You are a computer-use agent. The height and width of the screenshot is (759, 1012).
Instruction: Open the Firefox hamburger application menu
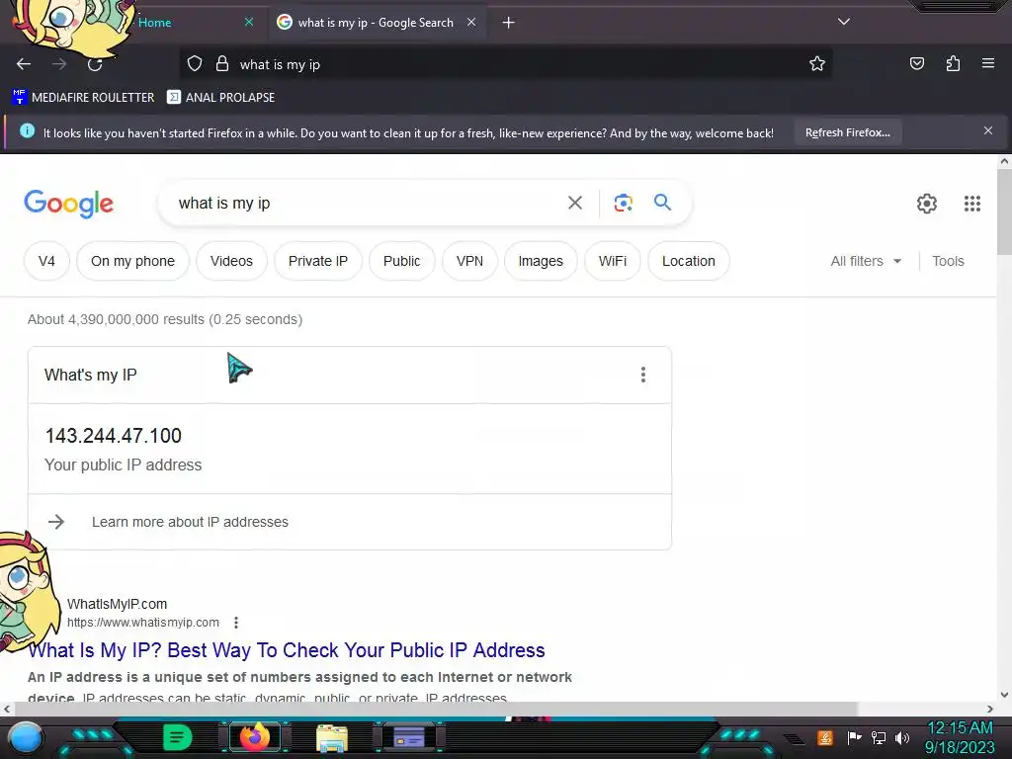(x=987, y=63)
